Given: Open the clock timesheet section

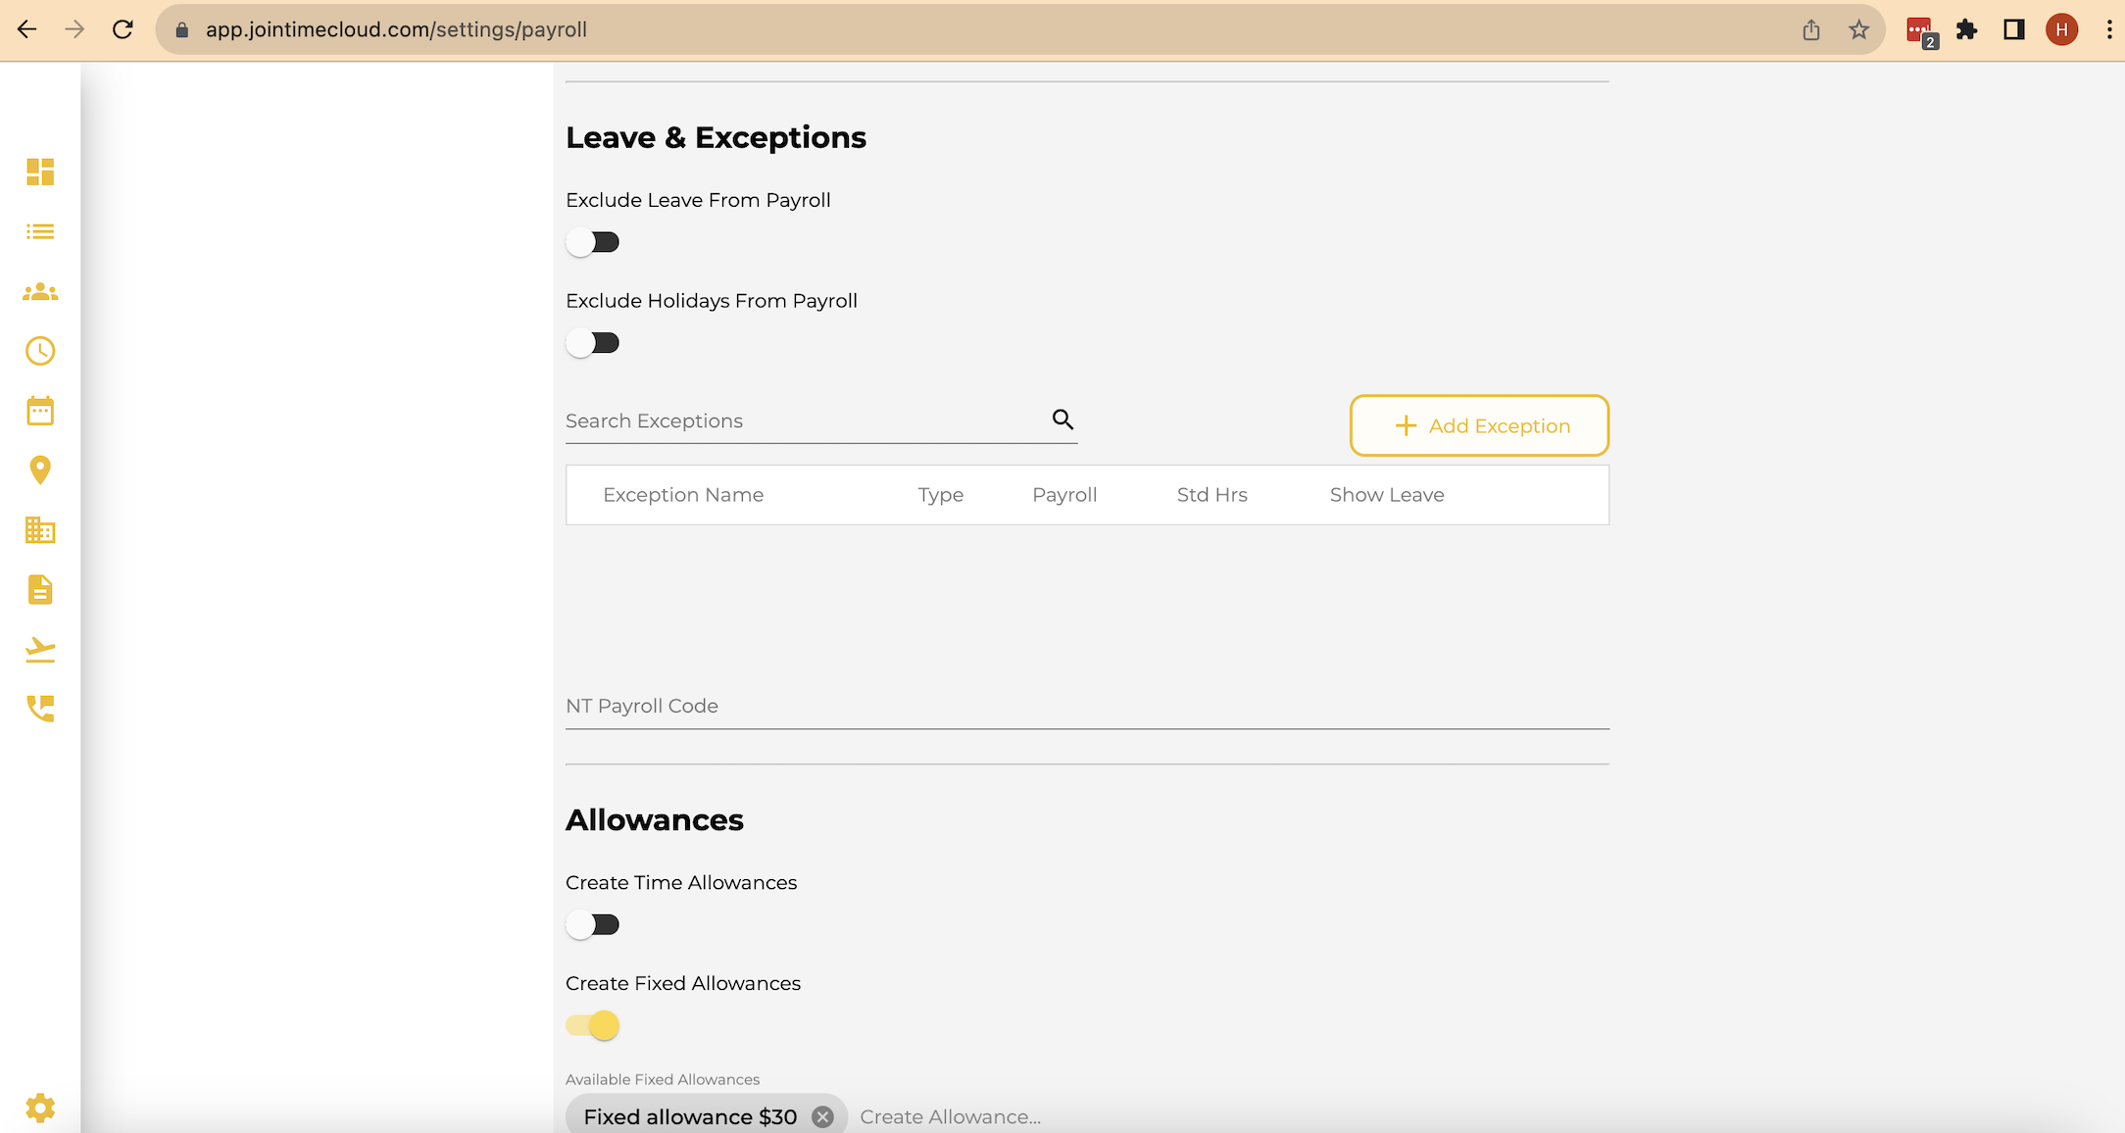Looking at the screenshot, I should click(x=39, y=351).
